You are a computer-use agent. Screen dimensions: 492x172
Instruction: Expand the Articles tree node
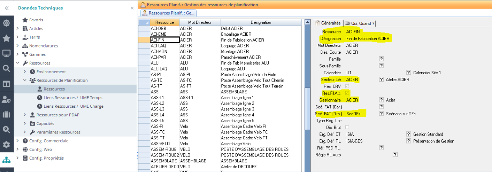point(18,29)
